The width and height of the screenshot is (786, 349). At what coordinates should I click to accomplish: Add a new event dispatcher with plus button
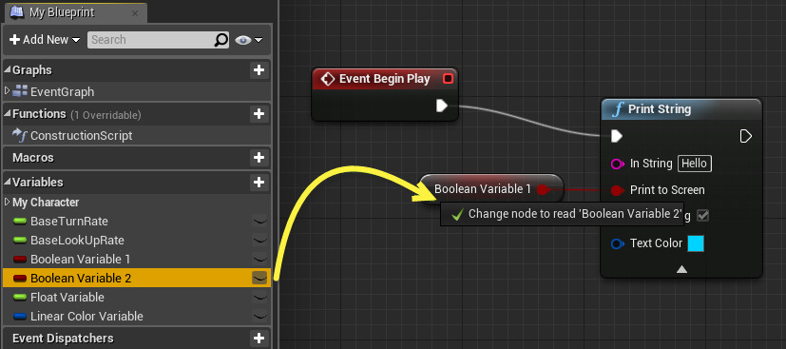click(259, 339)
